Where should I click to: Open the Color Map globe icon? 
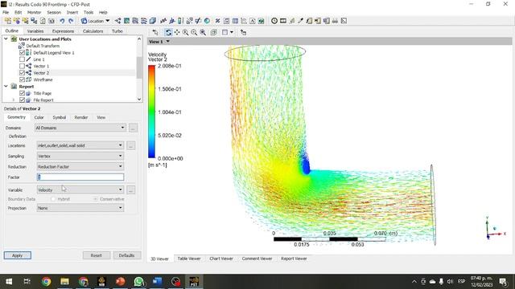(207, 21)
